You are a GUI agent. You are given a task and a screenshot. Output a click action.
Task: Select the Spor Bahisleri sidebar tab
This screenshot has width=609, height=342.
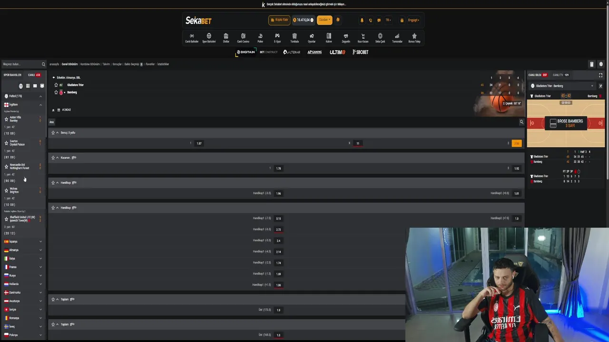pyautogui.click(x=12, y=75)
